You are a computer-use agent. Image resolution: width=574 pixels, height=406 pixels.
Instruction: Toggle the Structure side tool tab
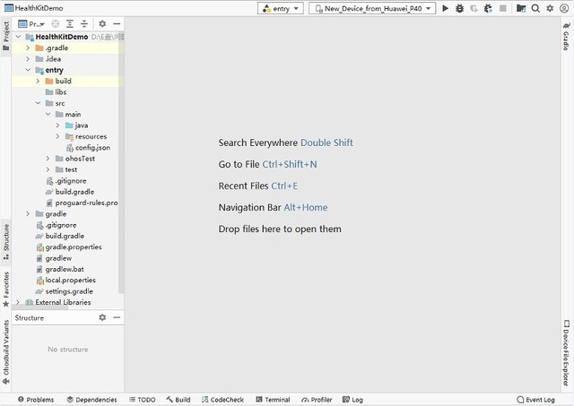6,242
